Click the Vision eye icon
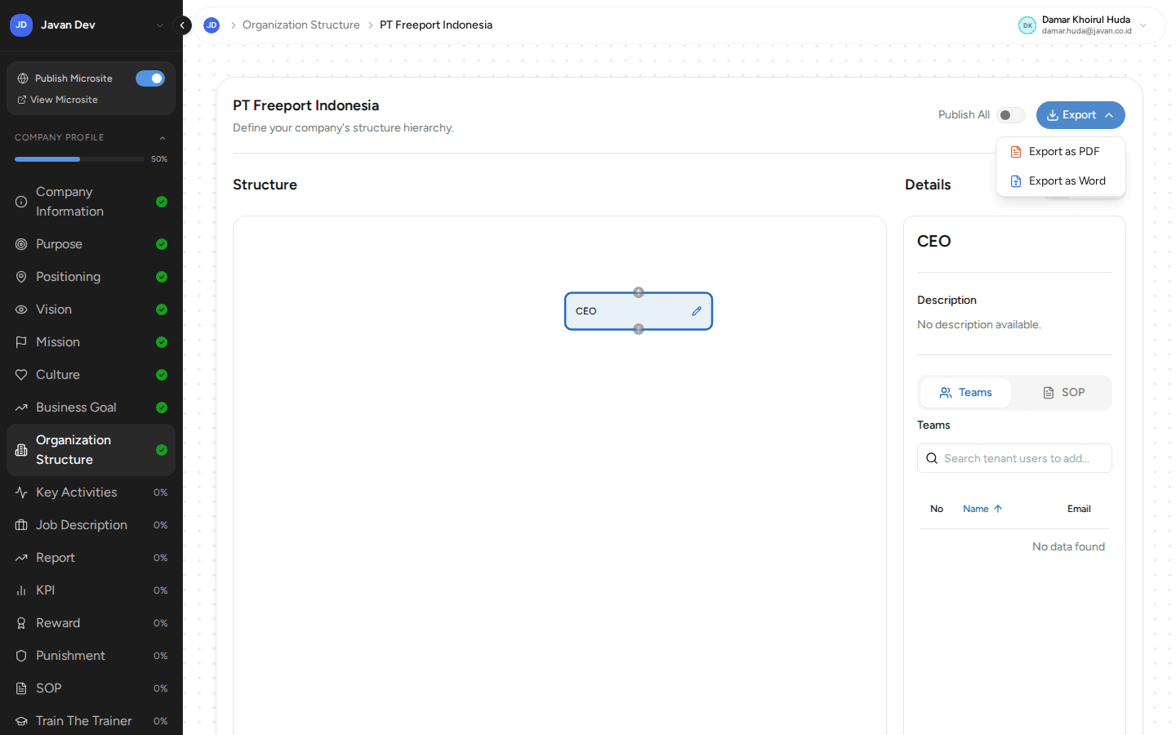Screen dimensions: 1176x735 21,310
